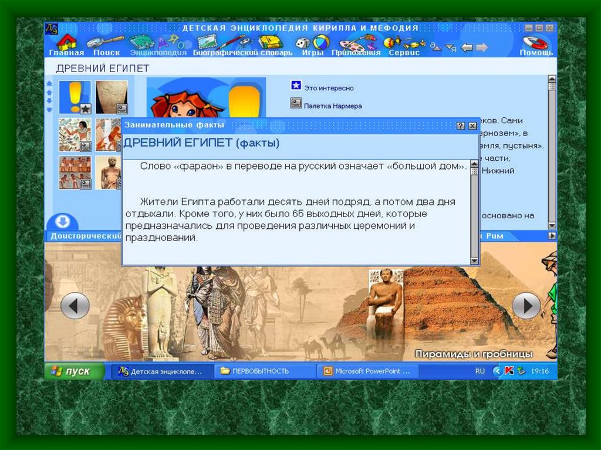Viewport: 601px width, 450px height.
Task: Switch to Microsoft PowerPoint taskbar button
Action: point(367,371)
